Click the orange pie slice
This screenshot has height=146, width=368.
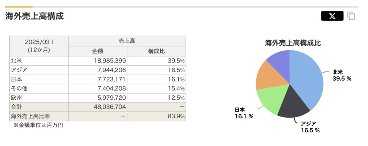pyautogui.click(x=267, y=76)
